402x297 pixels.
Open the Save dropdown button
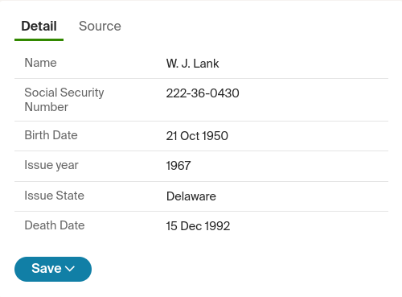pos(53,269)
